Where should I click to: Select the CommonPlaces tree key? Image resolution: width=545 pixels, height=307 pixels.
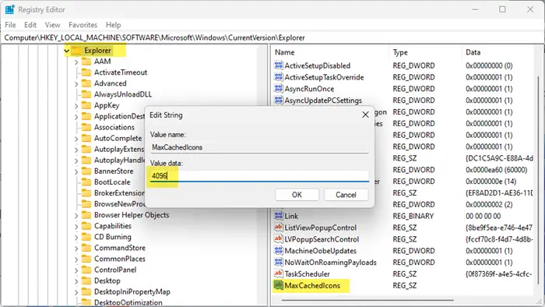click(x=120, y=259)
